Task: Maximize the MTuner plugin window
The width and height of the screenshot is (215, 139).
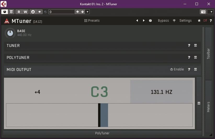Action: (x=197, y=4)
